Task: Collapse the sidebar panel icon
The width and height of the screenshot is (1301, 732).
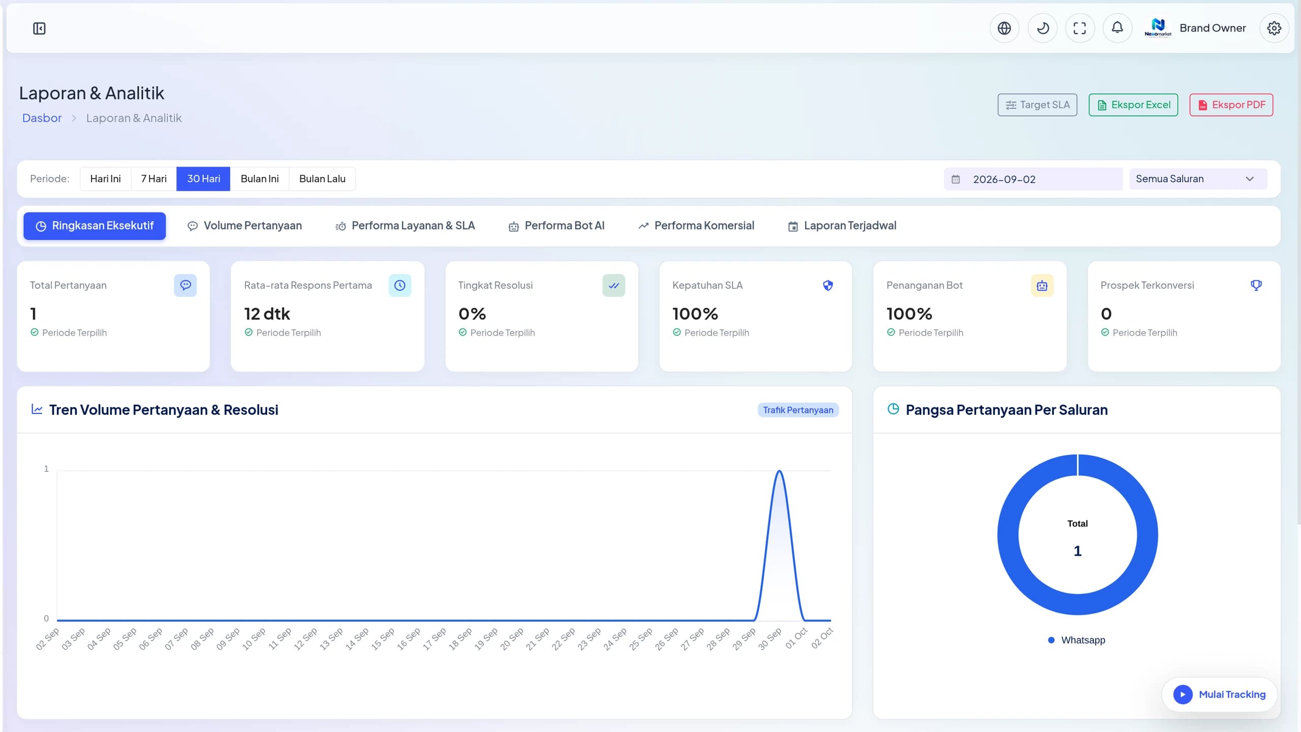Action: 39,28
